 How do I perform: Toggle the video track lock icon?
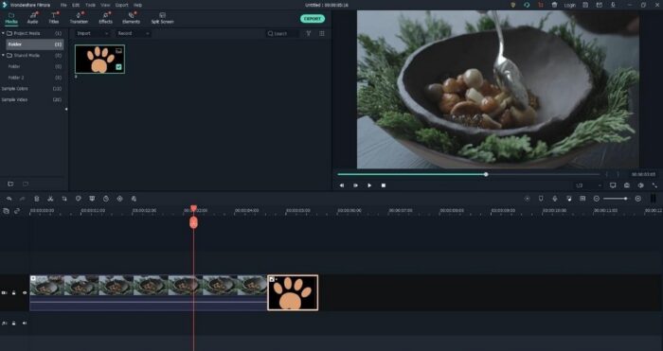pos(13,292)
